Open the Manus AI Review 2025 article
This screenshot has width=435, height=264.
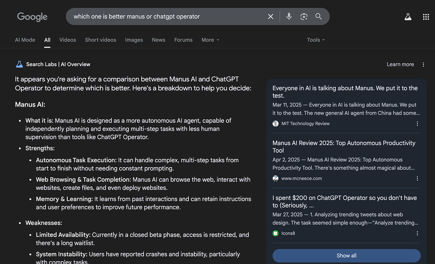click(x=344, y=147)
